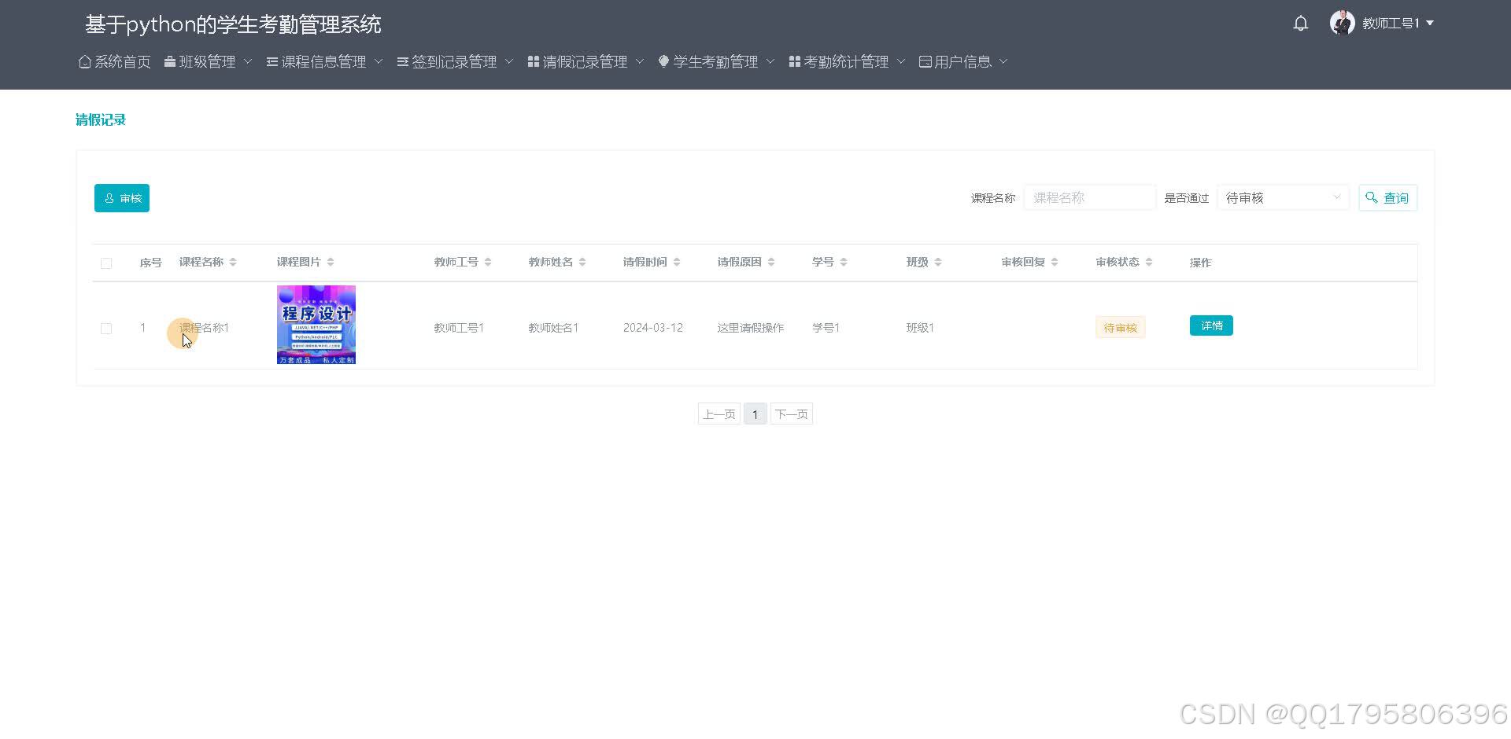The height and width of the screenshot is (739, 1511).
Task: Click the home icon beside 系统首页
Action: 85,61
